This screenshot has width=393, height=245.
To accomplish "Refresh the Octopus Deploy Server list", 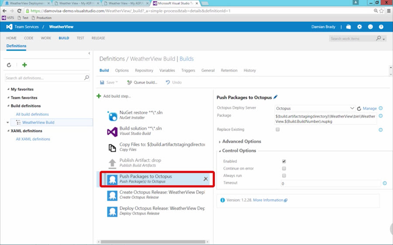I will click(x=359, y=109).
